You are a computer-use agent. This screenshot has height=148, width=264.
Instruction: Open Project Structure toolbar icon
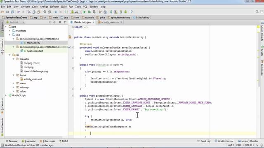[105, 12]
